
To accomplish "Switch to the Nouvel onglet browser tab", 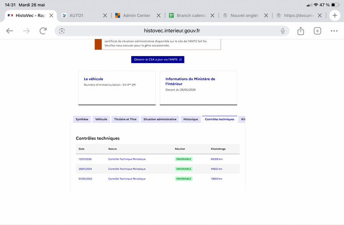I will click(242, 15).
